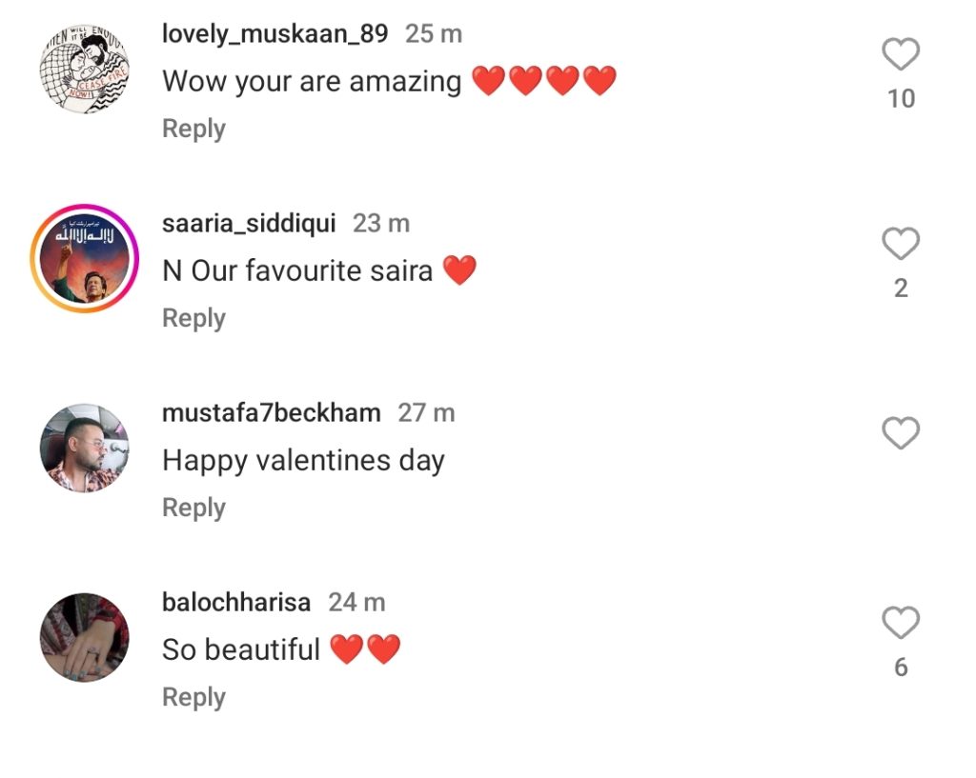Open lovely_muskaan_89's profile picture
The image size is (976, 778).
point(84,69)
